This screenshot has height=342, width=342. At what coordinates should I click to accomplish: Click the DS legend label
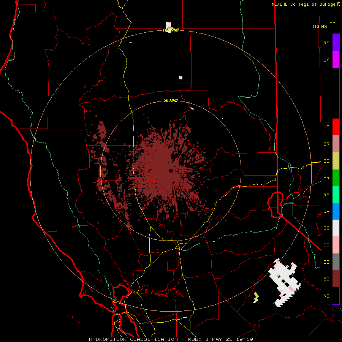click(x=326, y=228)
